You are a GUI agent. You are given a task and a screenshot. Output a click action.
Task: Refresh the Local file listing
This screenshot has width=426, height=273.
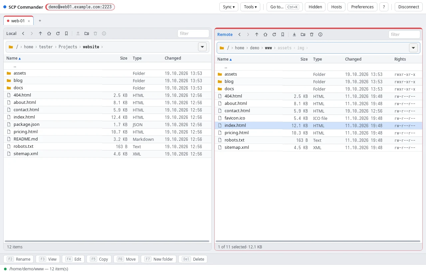(58, 33)
